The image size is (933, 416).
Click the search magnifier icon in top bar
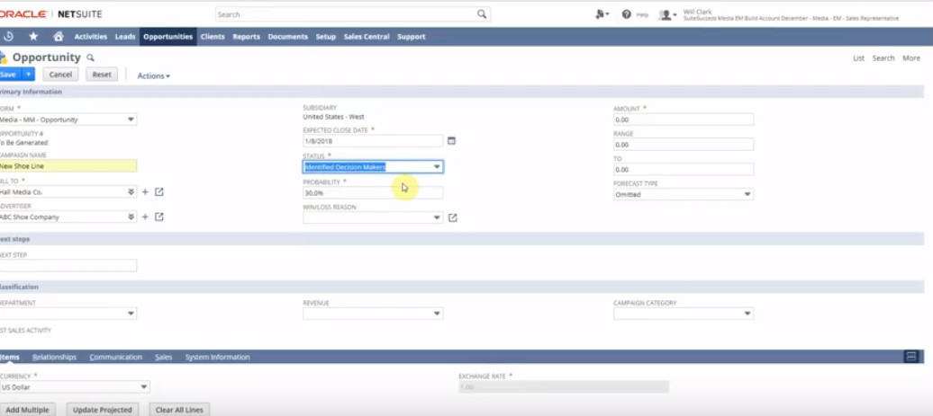click(x=482, y=14)
